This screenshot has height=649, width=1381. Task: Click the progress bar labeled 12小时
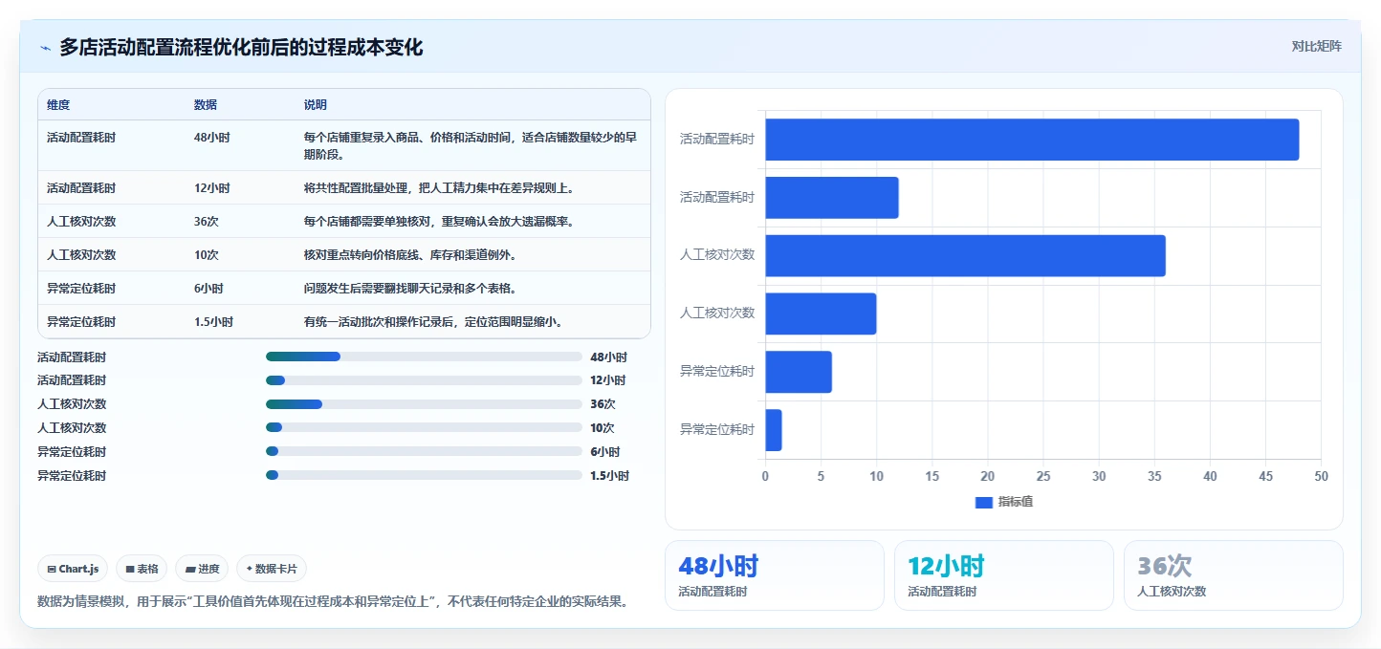click(x=424, y=380)
